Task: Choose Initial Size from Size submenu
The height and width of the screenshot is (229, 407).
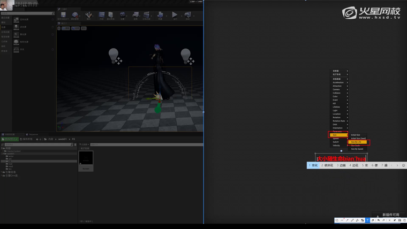Action: click(x=356, y=135)
